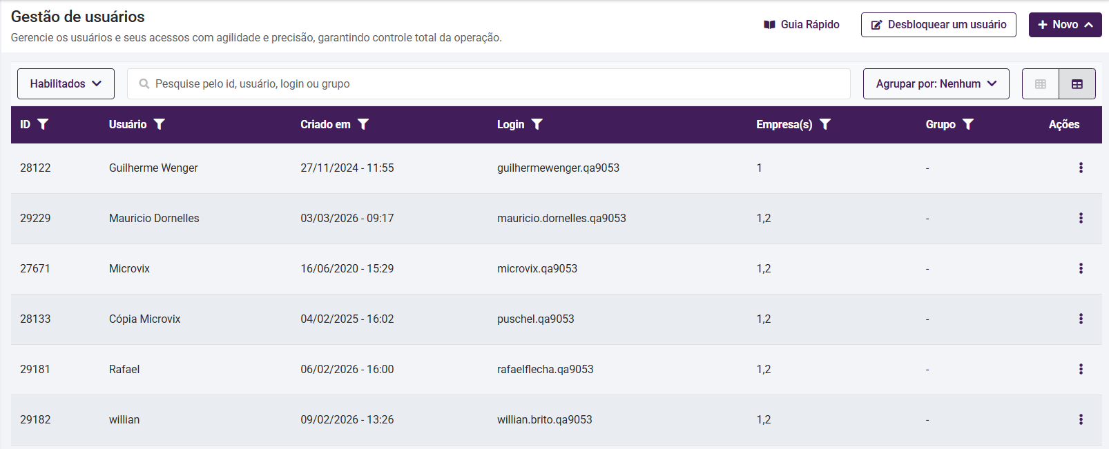The width and height of the screenshot is (1109, 449).
Task: Select the Microvix user row
Action: click(129, 269)
